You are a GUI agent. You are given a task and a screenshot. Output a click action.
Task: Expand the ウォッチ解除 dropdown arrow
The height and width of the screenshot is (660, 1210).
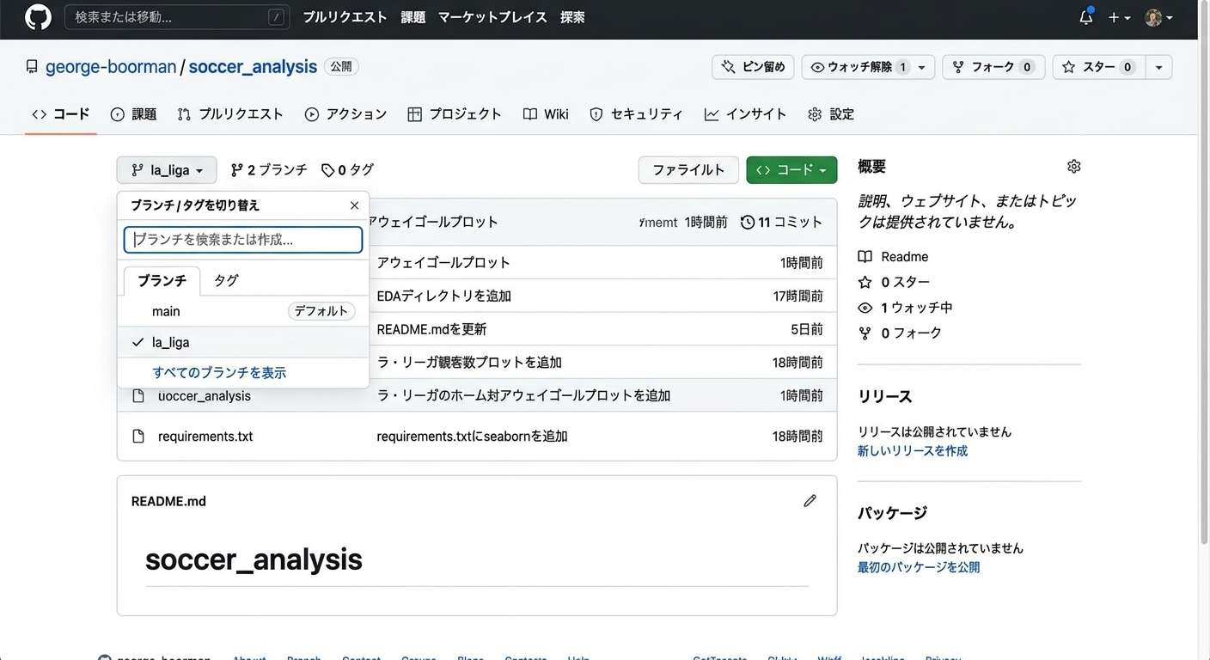(x=922, y=67)
